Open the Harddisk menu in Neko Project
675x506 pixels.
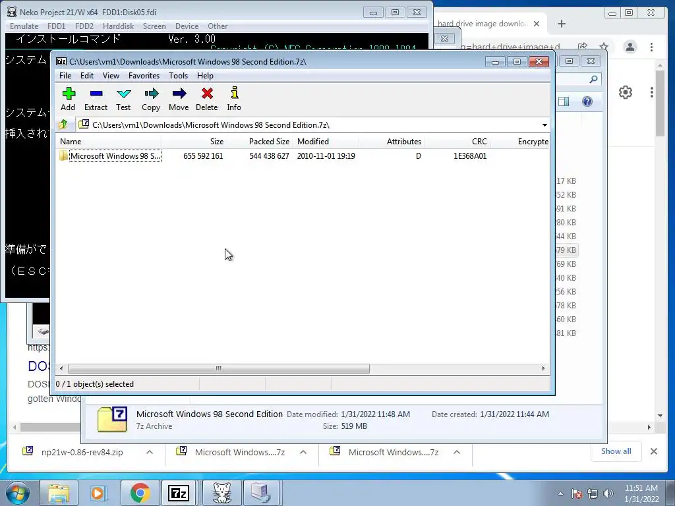(x=119, y=26)
